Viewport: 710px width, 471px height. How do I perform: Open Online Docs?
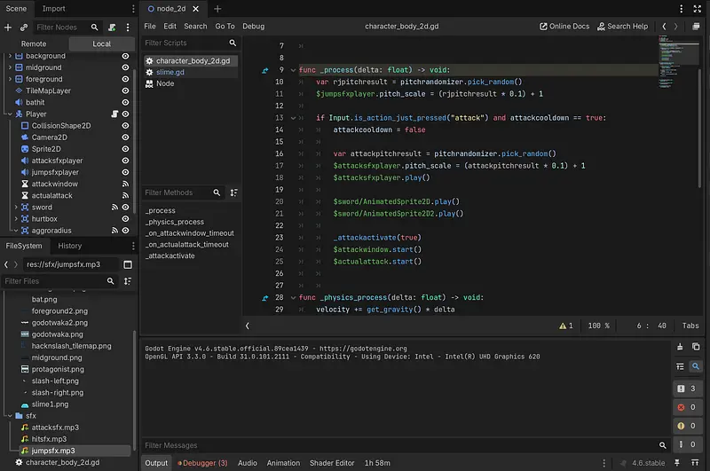(564, 27)
